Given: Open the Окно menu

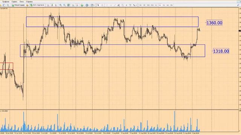Looking at the screenshot, I should [21, 1].
